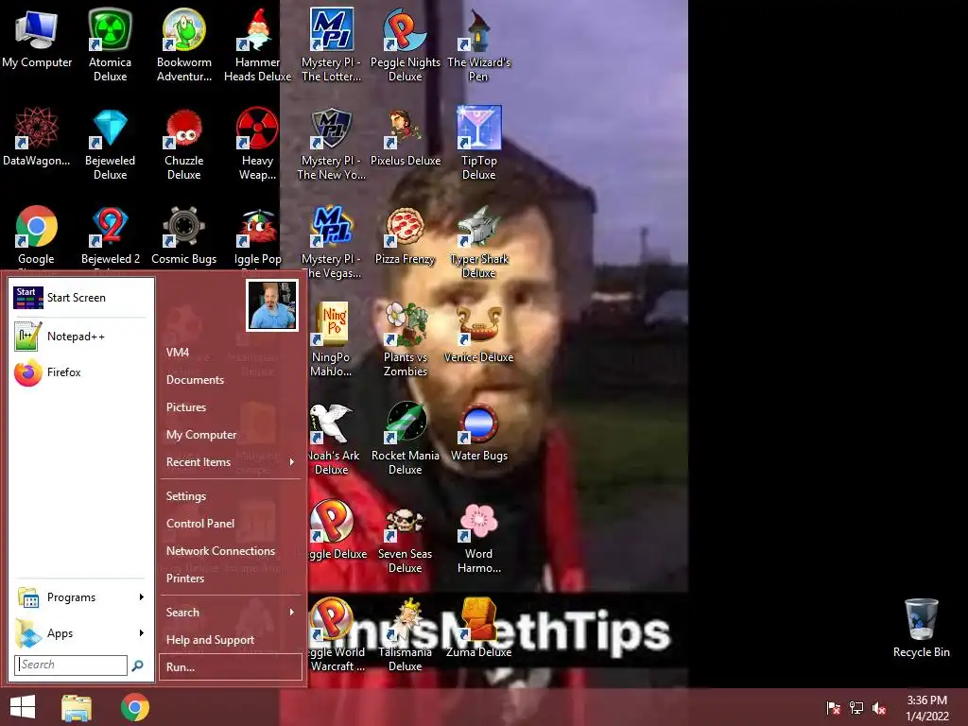This screenshot has height=726, width=968.
Task: Open Pictures in Start menu
Action: coord(231,407)
